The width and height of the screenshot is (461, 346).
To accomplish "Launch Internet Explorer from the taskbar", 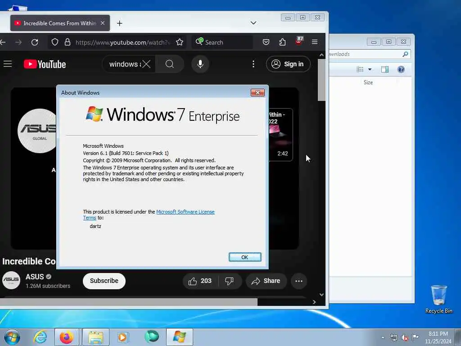I will click(40, 337).
